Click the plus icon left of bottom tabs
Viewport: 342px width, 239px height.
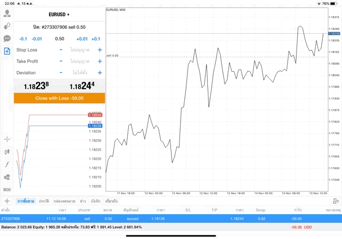[x=7, y=201]
